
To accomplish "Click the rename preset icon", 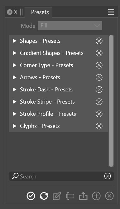I will point(70,196).
